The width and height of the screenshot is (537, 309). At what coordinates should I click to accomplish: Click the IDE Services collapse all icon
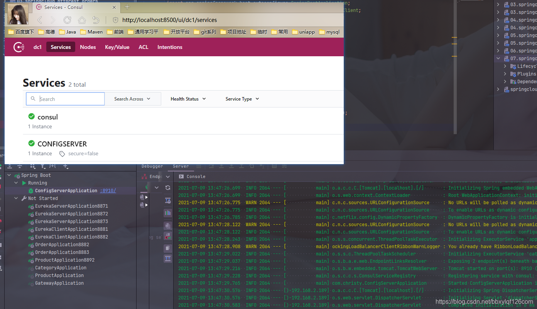(x=20, y=166)
